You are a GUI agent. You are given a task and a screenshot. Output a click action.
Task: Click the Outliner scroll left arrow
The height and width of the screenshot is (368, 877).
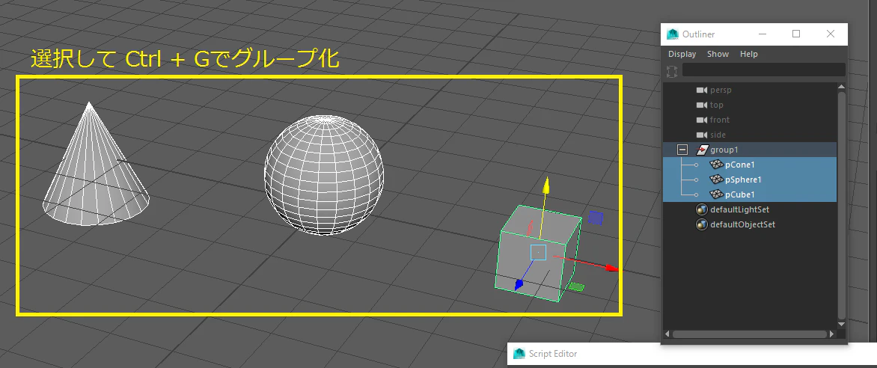coord(667,334)
